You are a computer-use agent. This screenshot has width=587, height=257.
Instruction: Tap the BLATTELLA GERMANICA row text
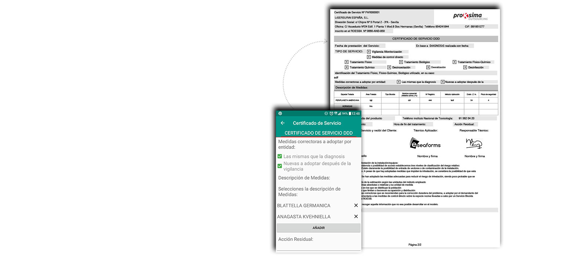304,206
